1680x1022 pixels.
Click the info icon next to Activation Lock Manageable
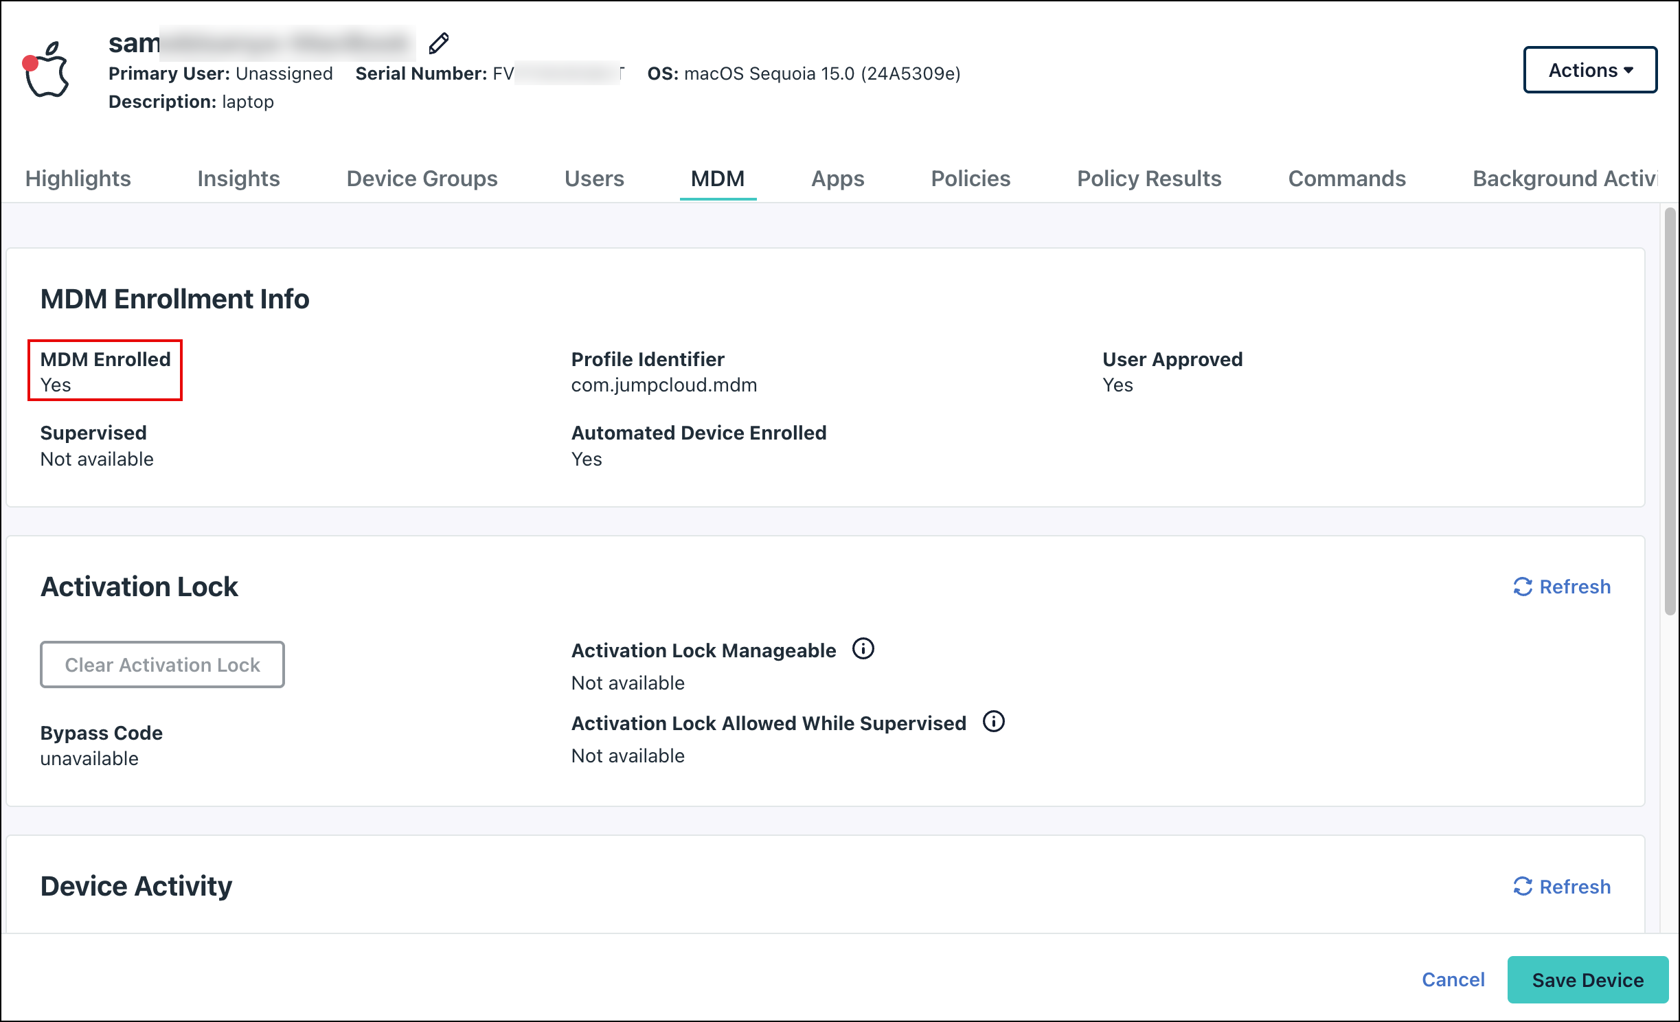coord(864,648)
